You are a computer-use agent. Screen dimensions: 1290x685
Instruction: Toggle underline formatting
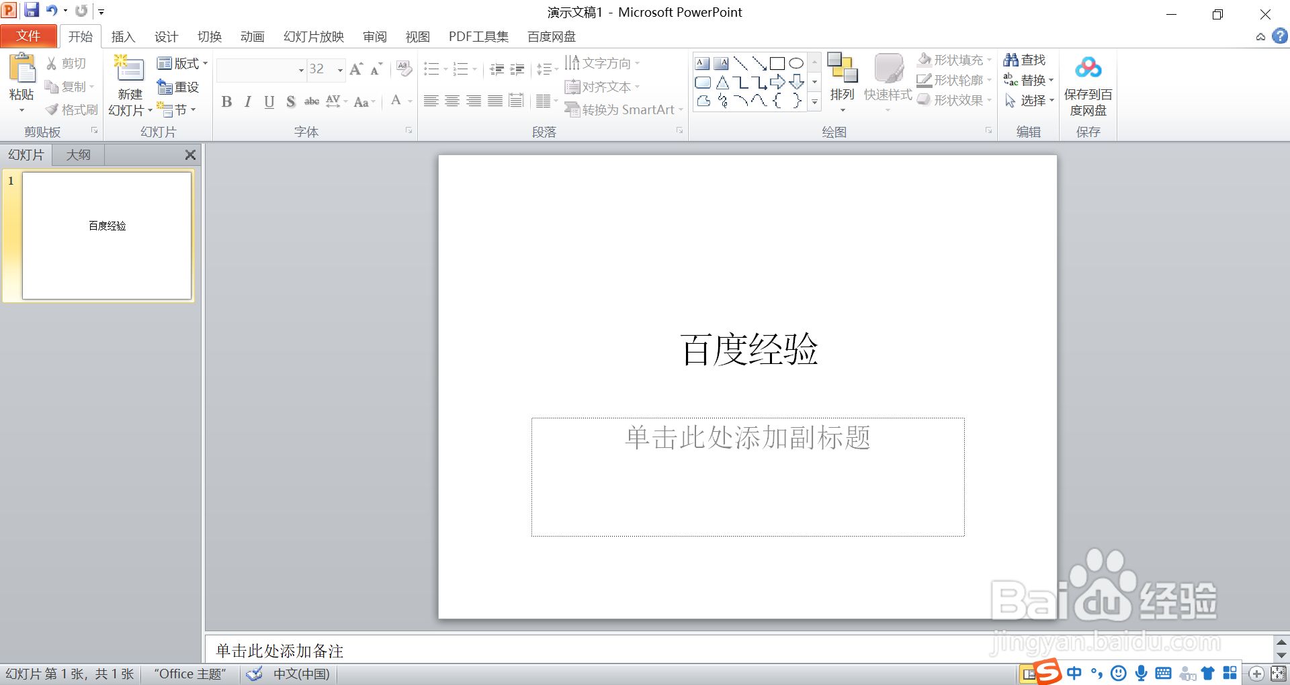click(269, 101)
